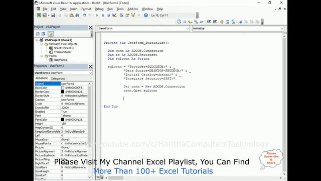Click the BorderColor color swatch
The height and width of the screenshot is (181, 321).
63,92
